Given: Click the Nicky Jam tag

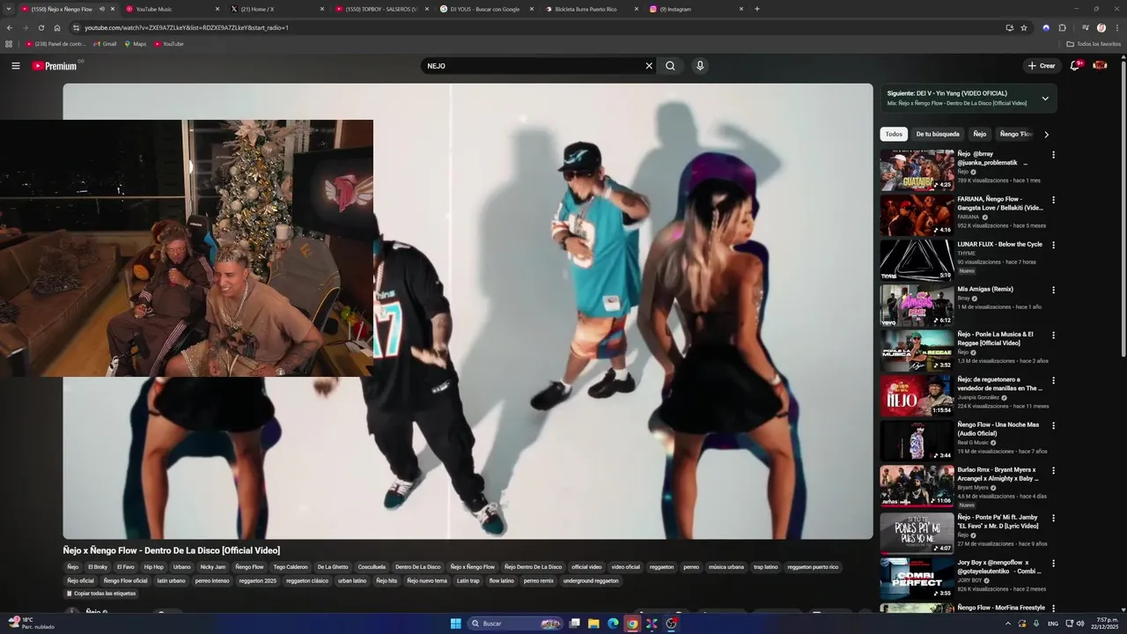Looking at the screenshot, I should [x=212, y=567].
